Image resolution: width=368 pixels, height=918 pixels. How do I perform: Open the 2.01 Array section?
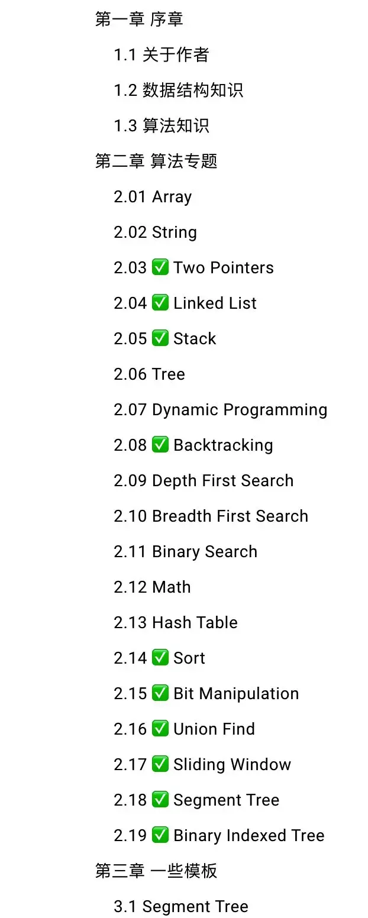[153, 197]
